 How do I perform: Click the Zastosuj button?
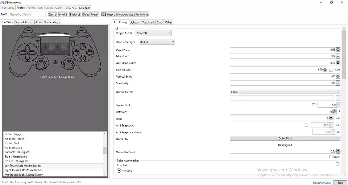tap(75, 14)
